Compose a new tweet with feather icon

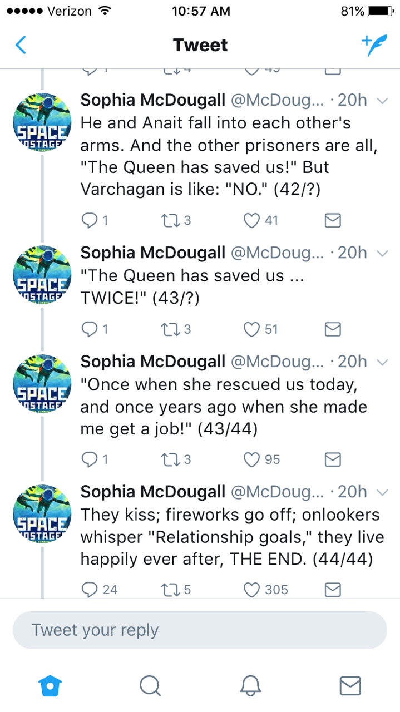[372, 46]
